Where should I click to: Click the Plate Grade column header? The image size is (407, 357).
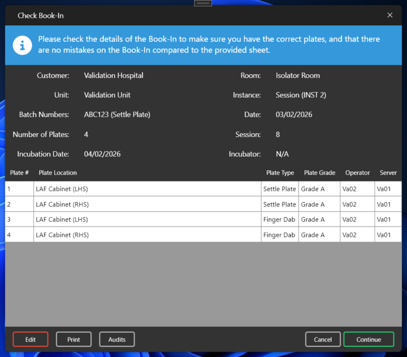click(x=319, y=173)
